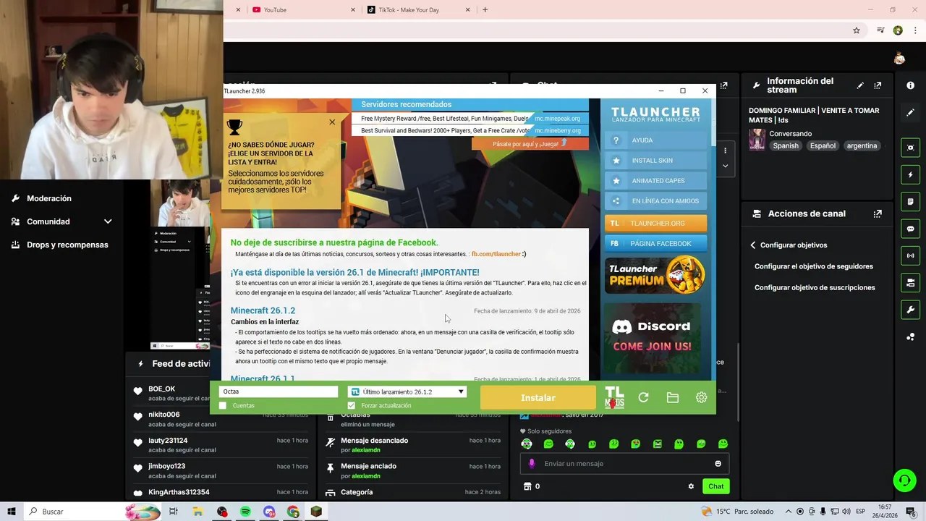
Task: Open the TL Mods button in TLauncher
Action: [614, 397]
